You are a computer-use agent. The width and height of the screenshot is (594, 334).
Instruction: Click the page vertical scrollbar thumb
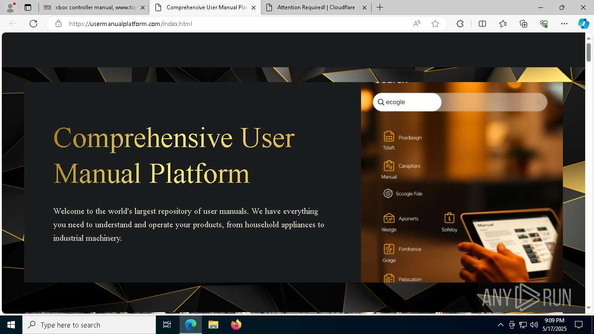tap(588, 52)
